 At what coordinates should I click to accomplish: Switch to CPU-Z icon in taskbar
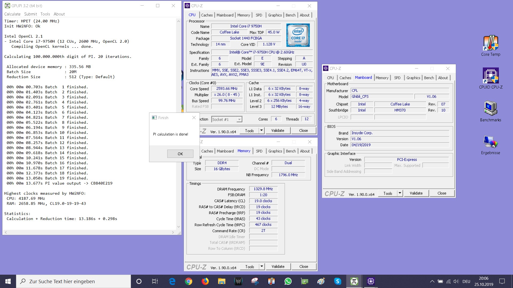(371, 281)
